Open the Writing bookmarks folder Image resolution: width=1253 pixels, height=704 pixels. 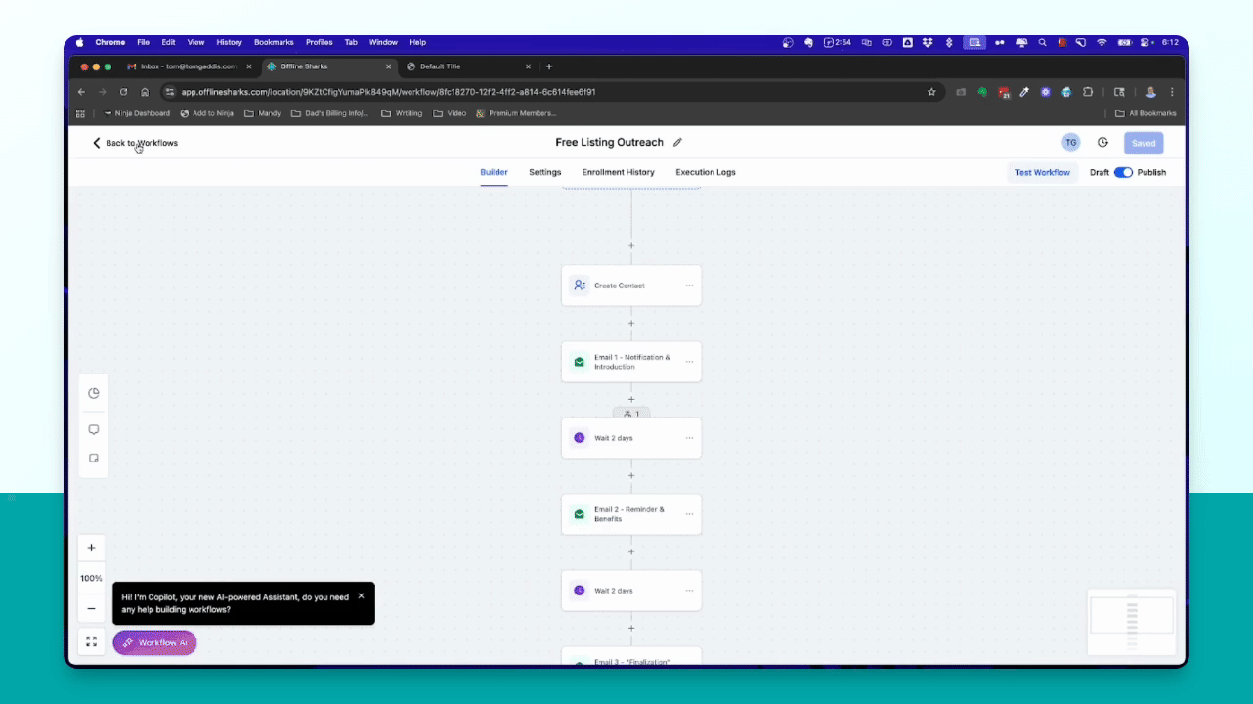(x=402, y=113)
